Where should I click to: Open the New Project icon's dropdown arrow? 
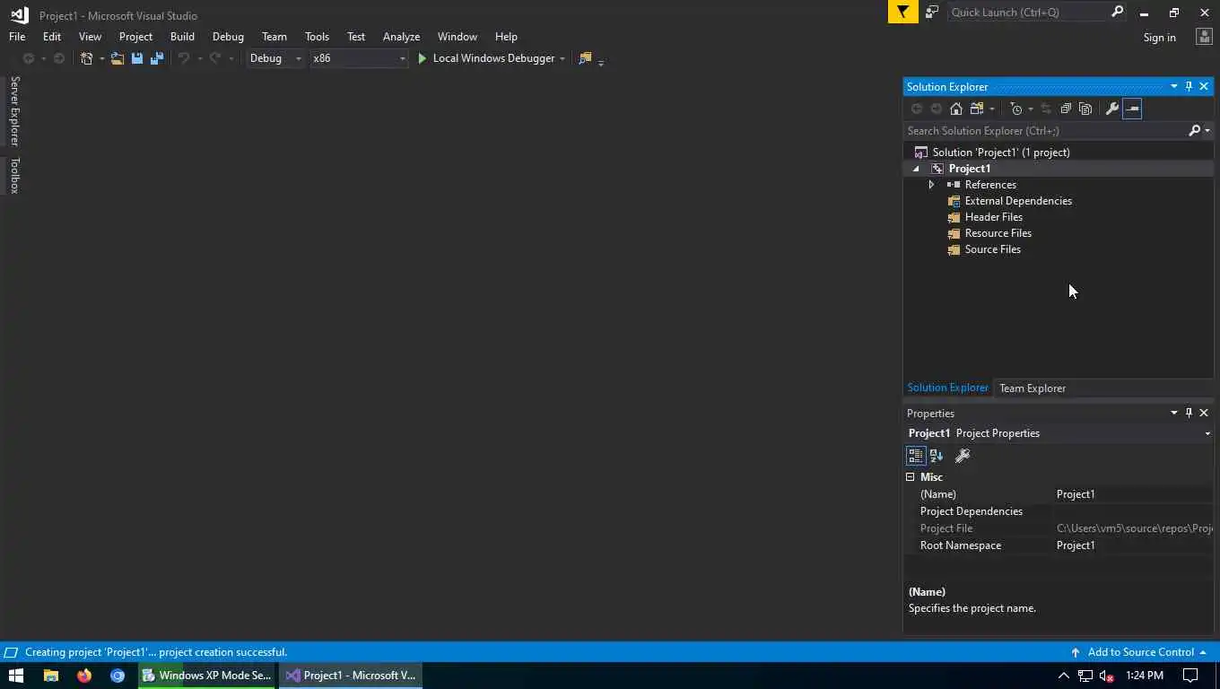point(101,58)
